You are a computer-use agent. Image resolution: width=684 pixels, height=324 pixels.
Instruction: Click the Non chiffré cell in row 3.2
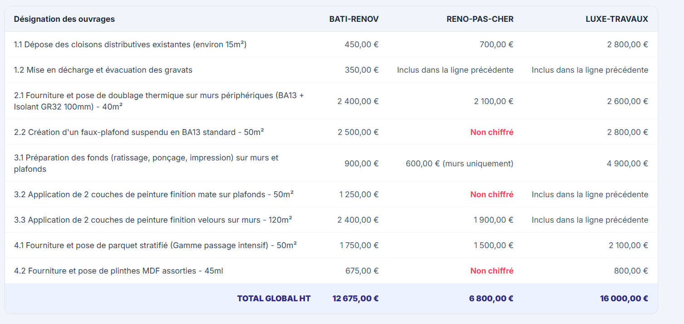pyautogui.click(x=492, y=194)
